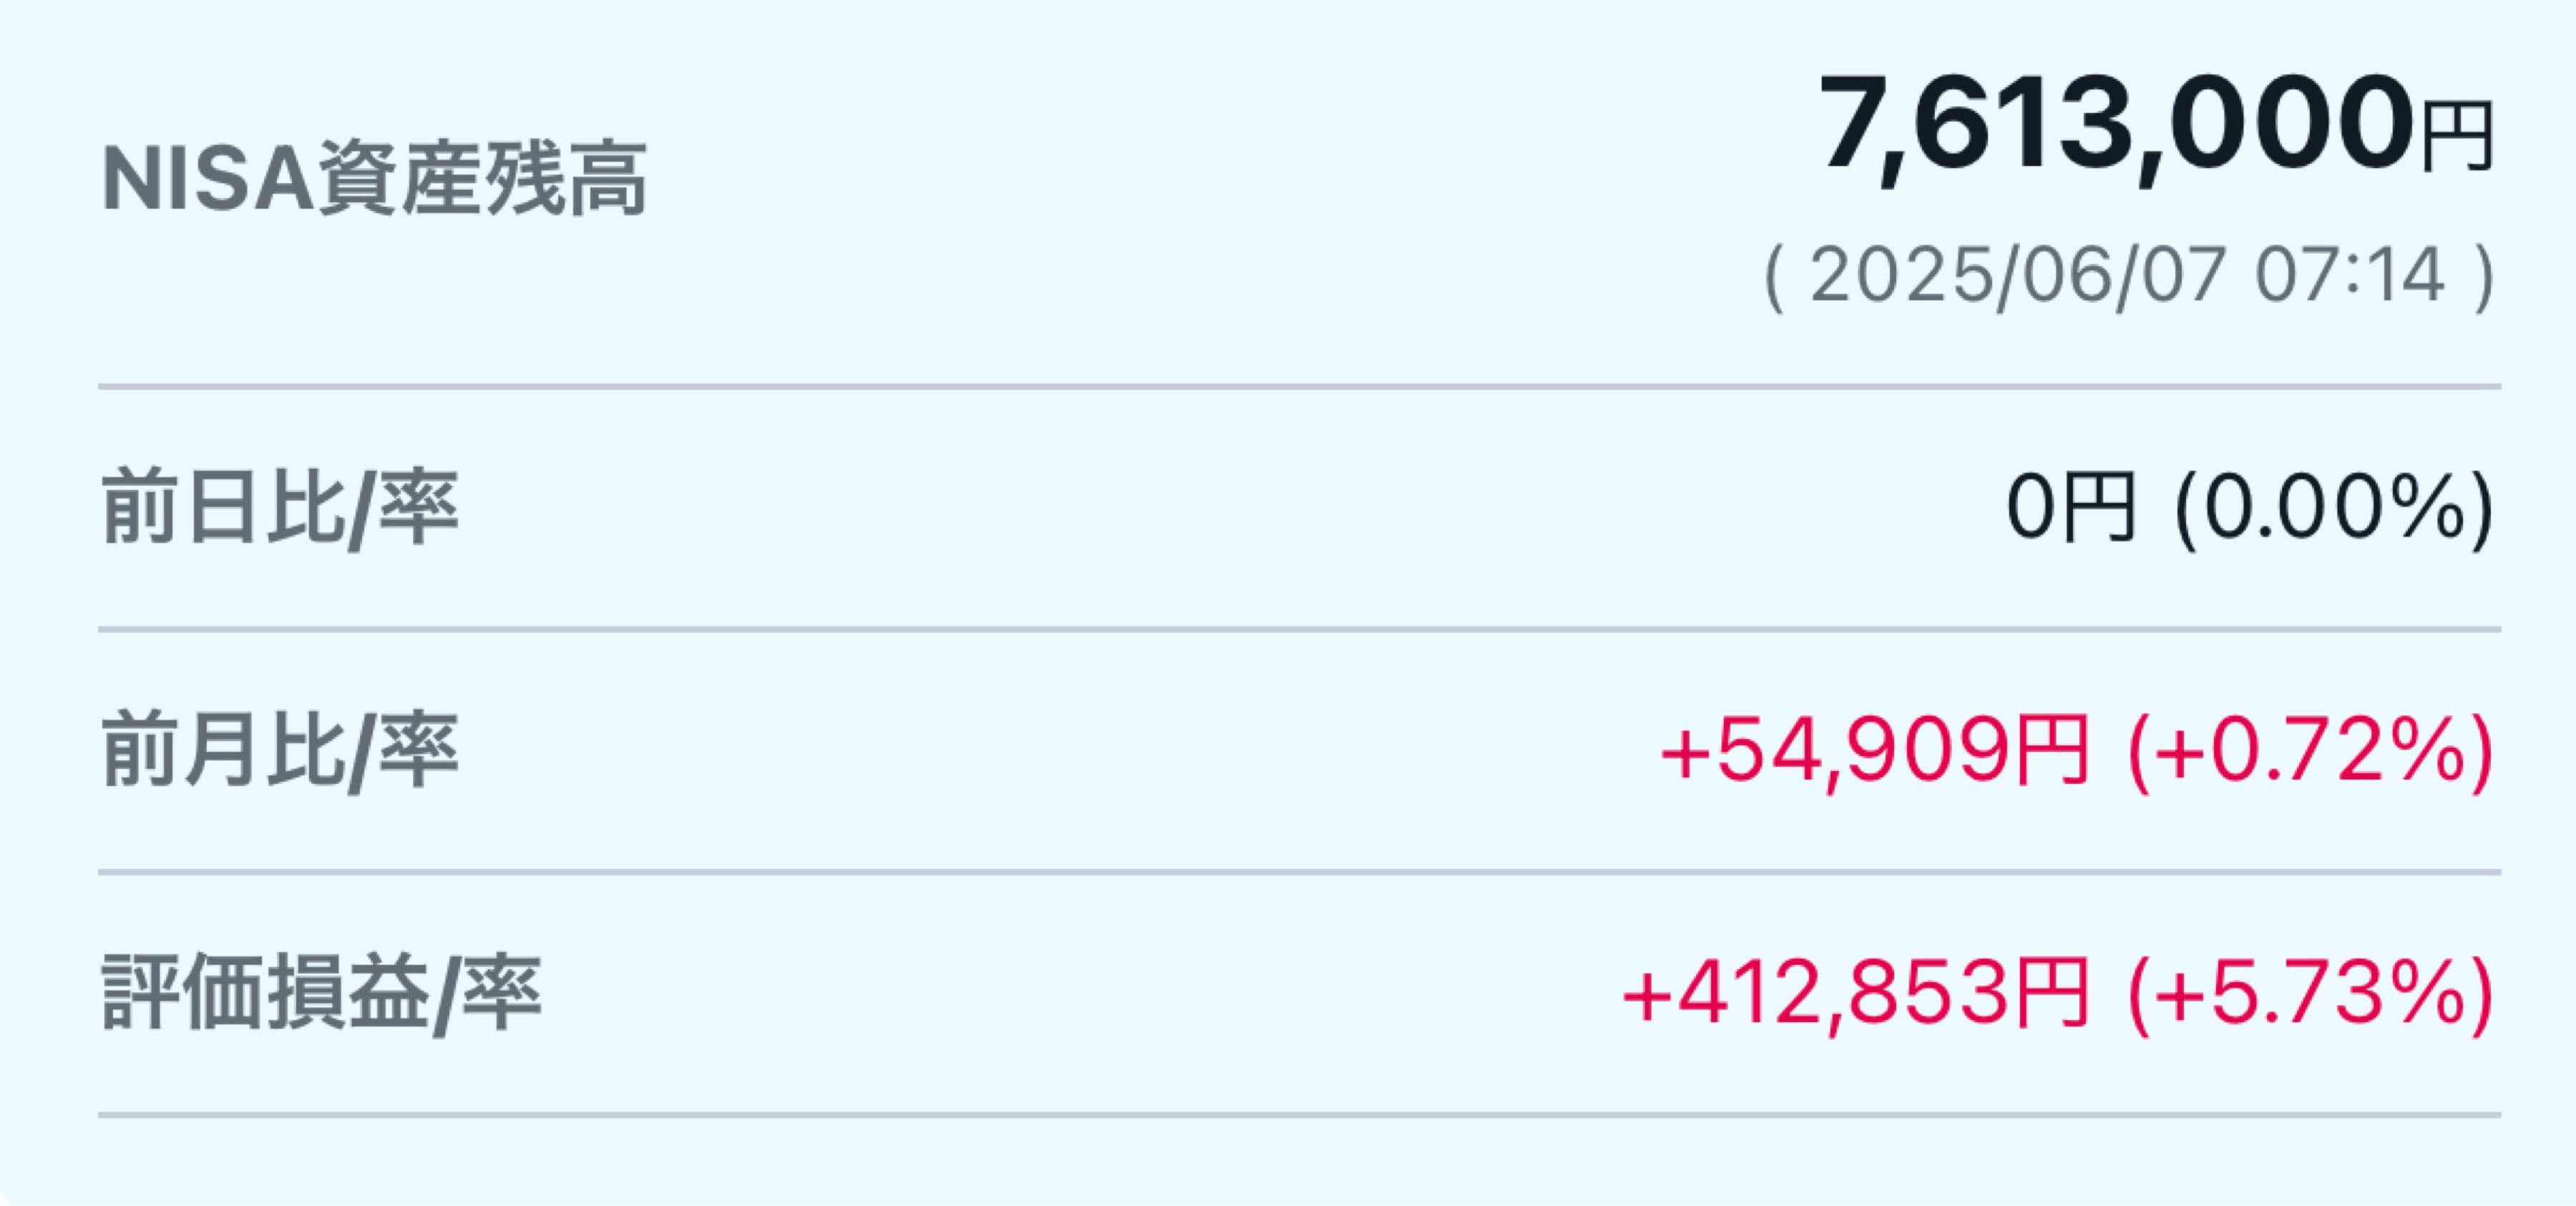Screen dimensions: 2576x1206
Task: Click the 円 unit beside the balance
Action: 2456,138
